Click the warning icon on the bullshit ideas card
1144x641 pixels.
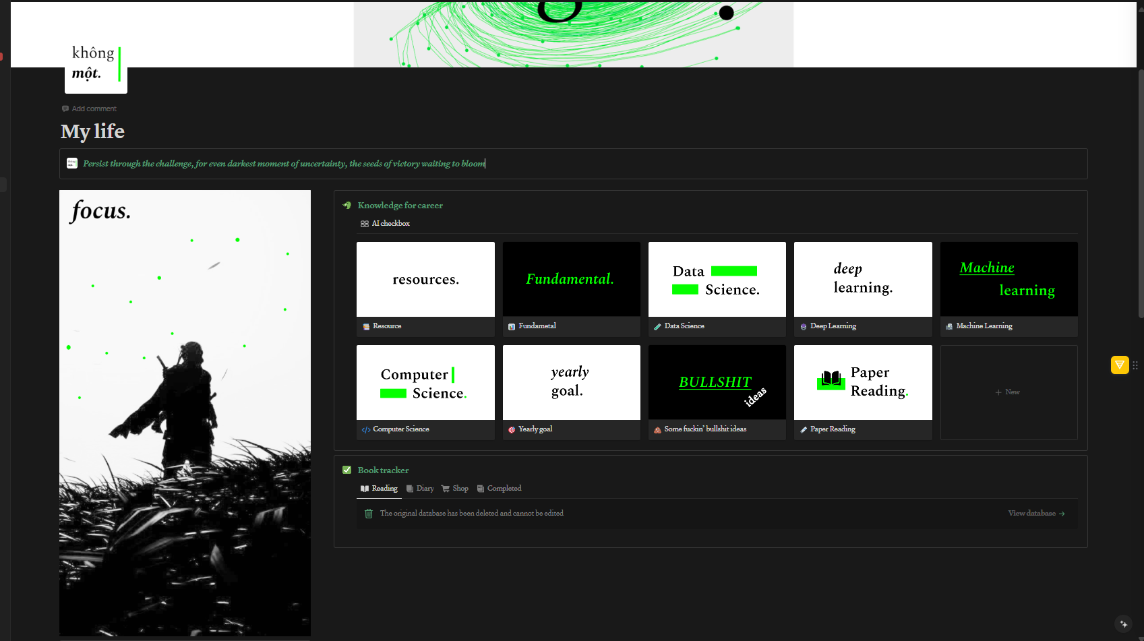[x=657, y=429]
